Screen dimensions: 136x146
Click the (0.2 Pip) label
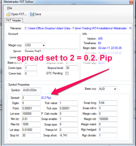(46, 98)
